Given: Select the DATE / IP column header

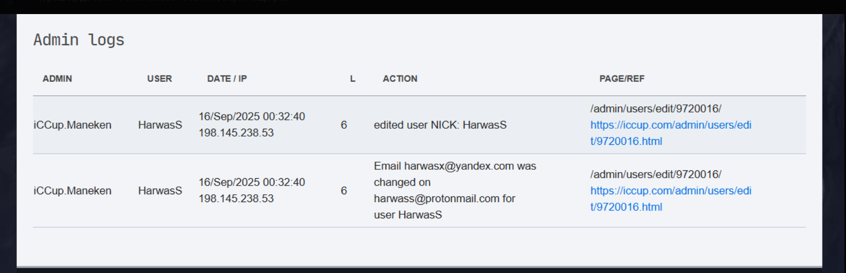Looking at the screenshot, I should pos(227,79).
